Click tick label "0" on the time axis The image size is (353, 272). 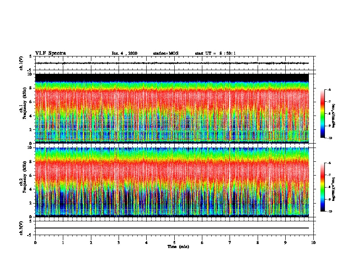click(35, 243)
